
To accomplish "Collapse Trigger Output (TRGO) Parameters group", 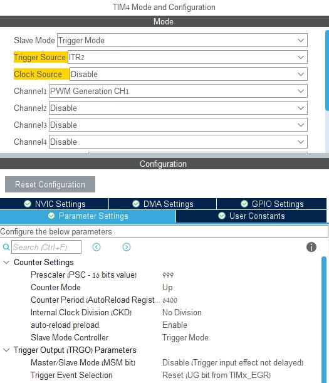I will pyautogui.click(x=6, y=350).
